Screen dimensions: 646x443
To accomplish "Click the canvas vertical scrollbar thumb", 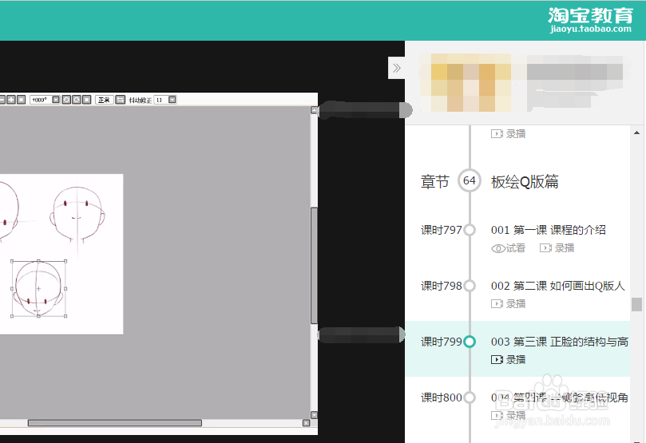I will coord(314,266).
